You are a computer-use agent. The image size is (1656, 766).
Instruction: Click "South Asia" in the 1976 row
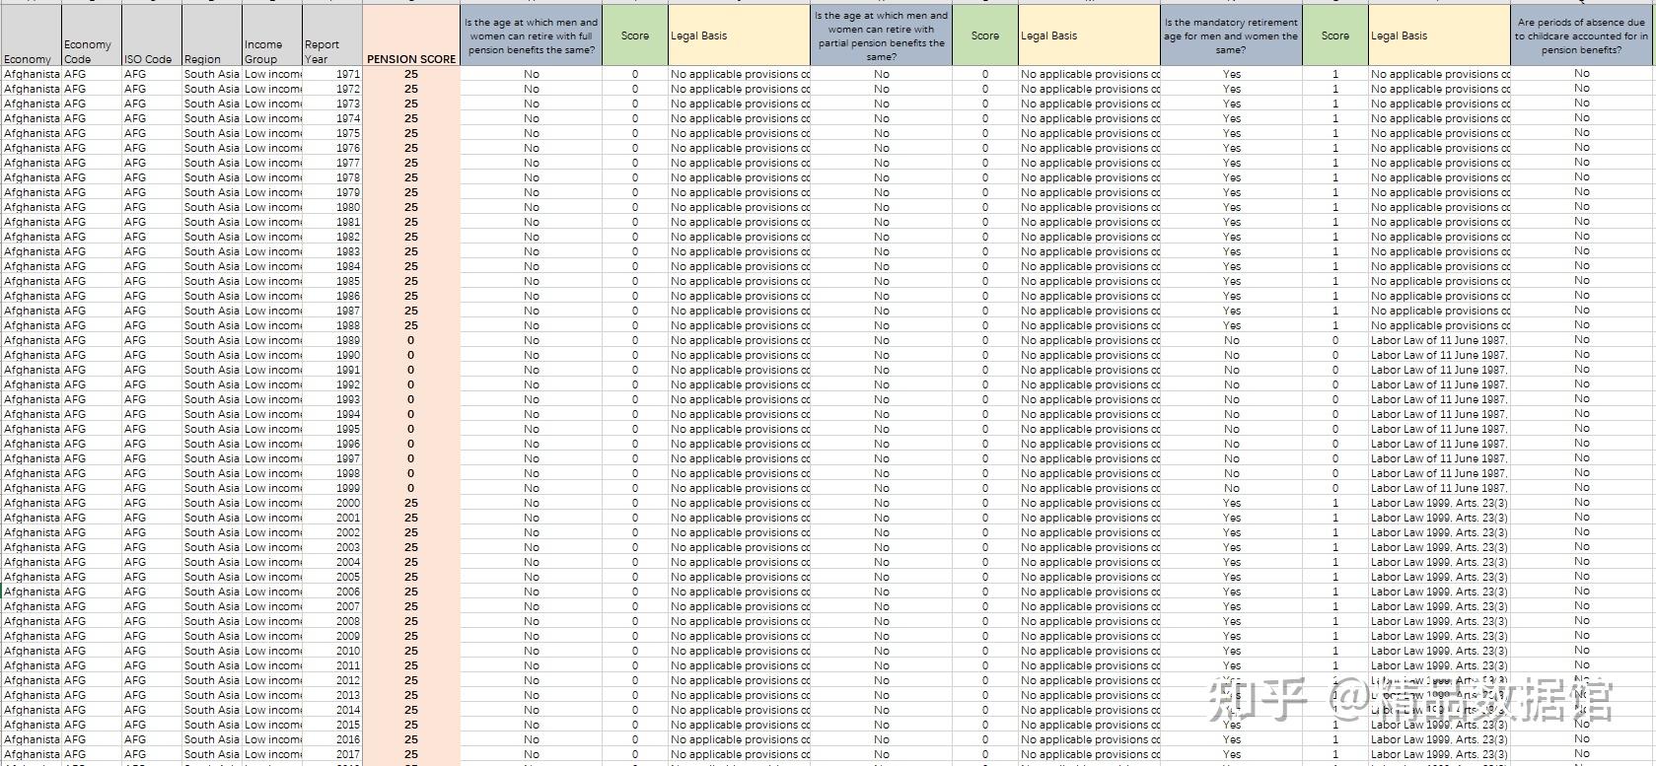click(x=212, y=148)
